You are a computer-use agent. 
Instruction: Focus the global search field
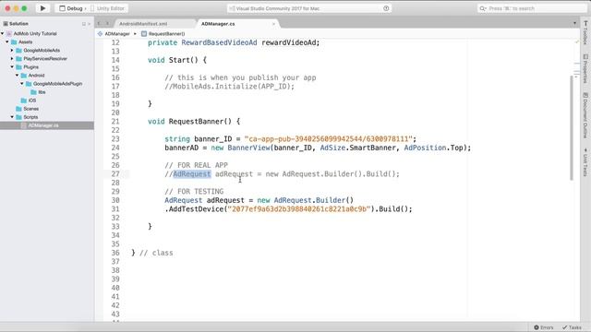532,8
